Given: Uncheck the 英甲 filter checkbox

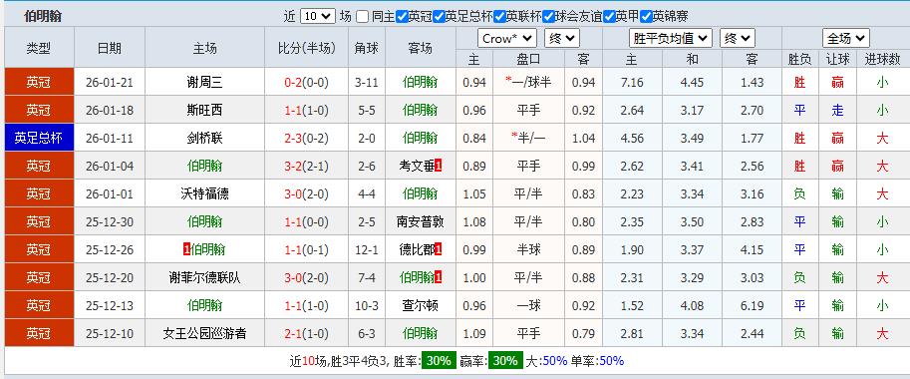Looking at the screenshot, I should (x=609, y=17).
